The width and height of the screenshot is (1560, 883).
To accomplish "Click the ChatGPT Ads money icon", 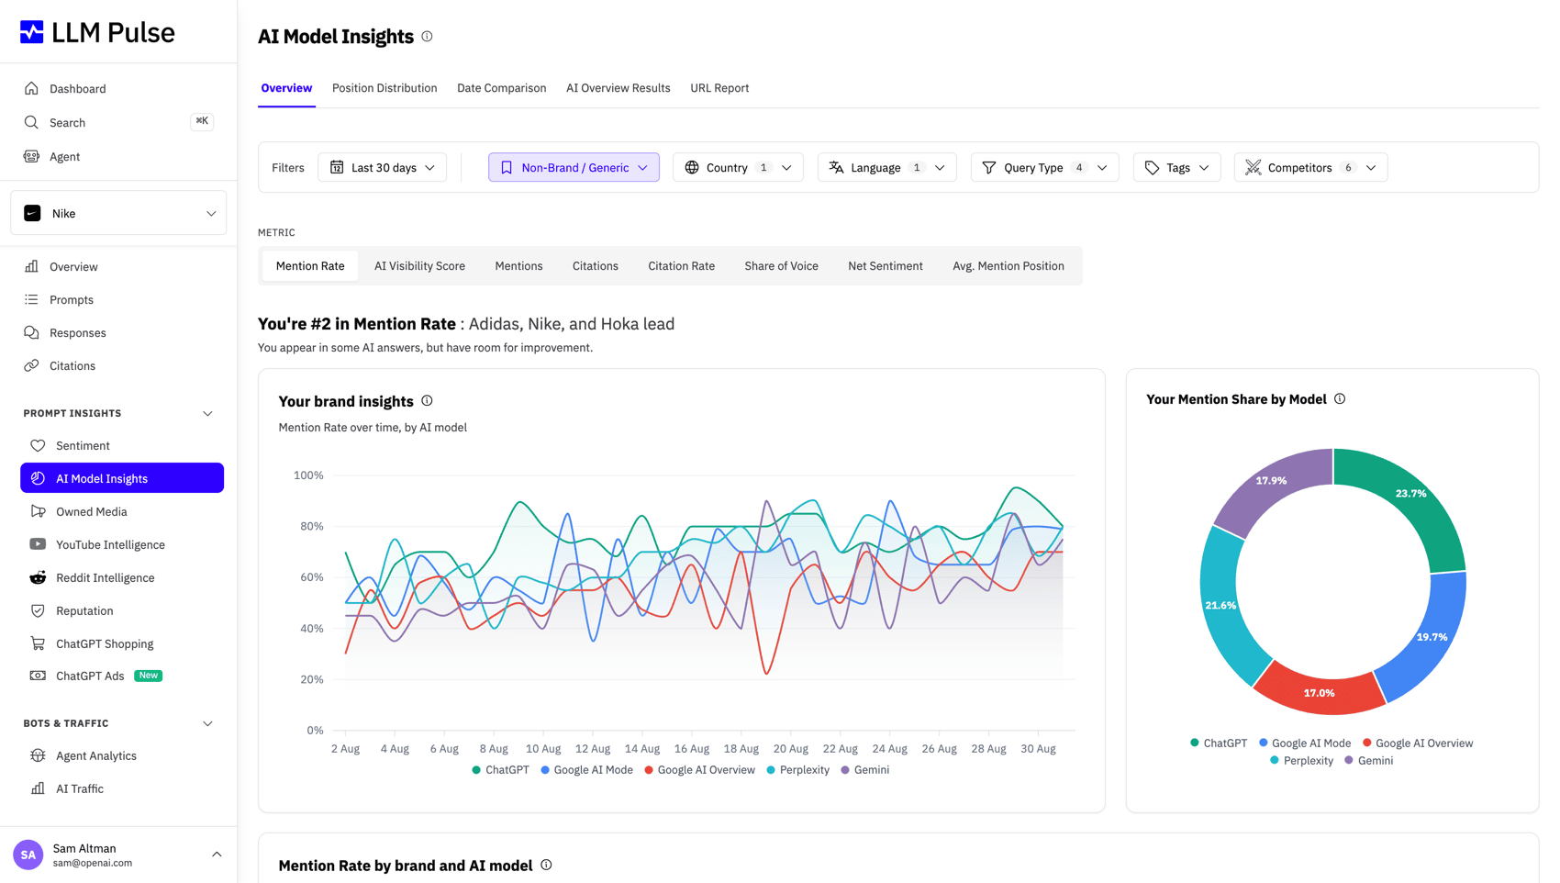I will pos(38,676).
